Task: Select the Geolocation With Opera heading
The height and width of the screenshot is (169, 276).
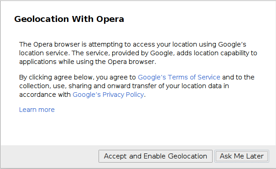Action: (69, 19)
